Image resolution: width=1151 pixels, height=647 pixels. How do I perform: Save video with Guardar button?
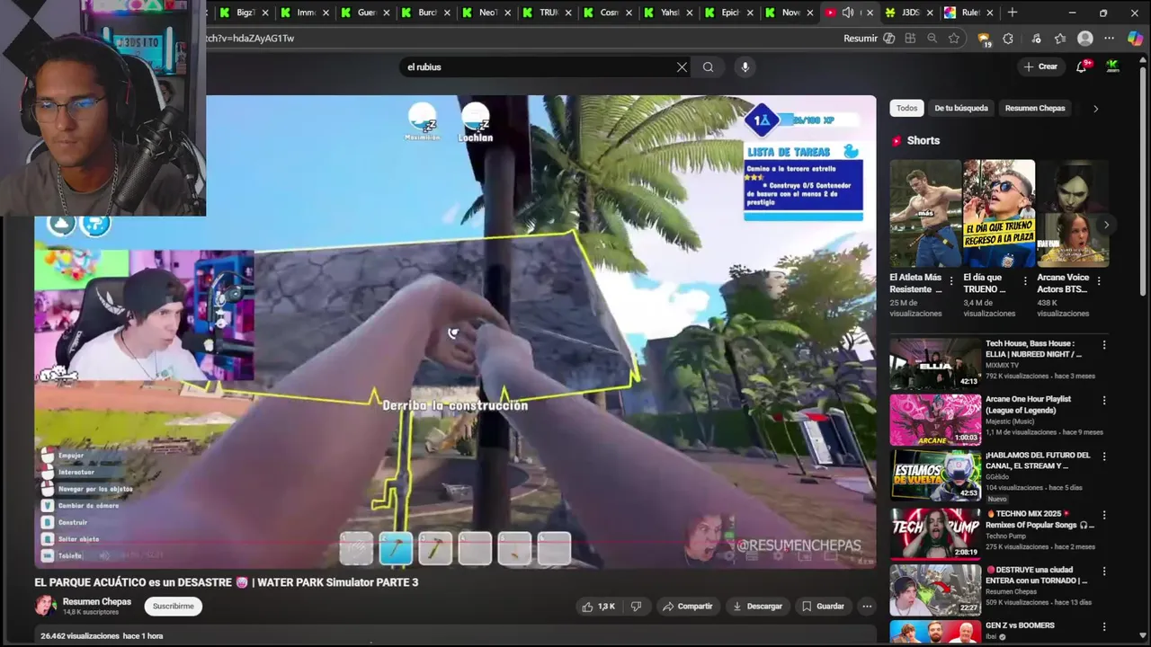coord(823,607)
